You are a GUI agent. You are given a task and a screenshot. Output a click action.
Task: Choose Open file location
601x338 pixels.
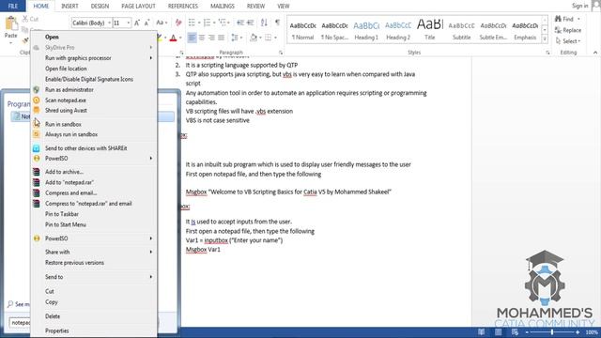(94, 69)
